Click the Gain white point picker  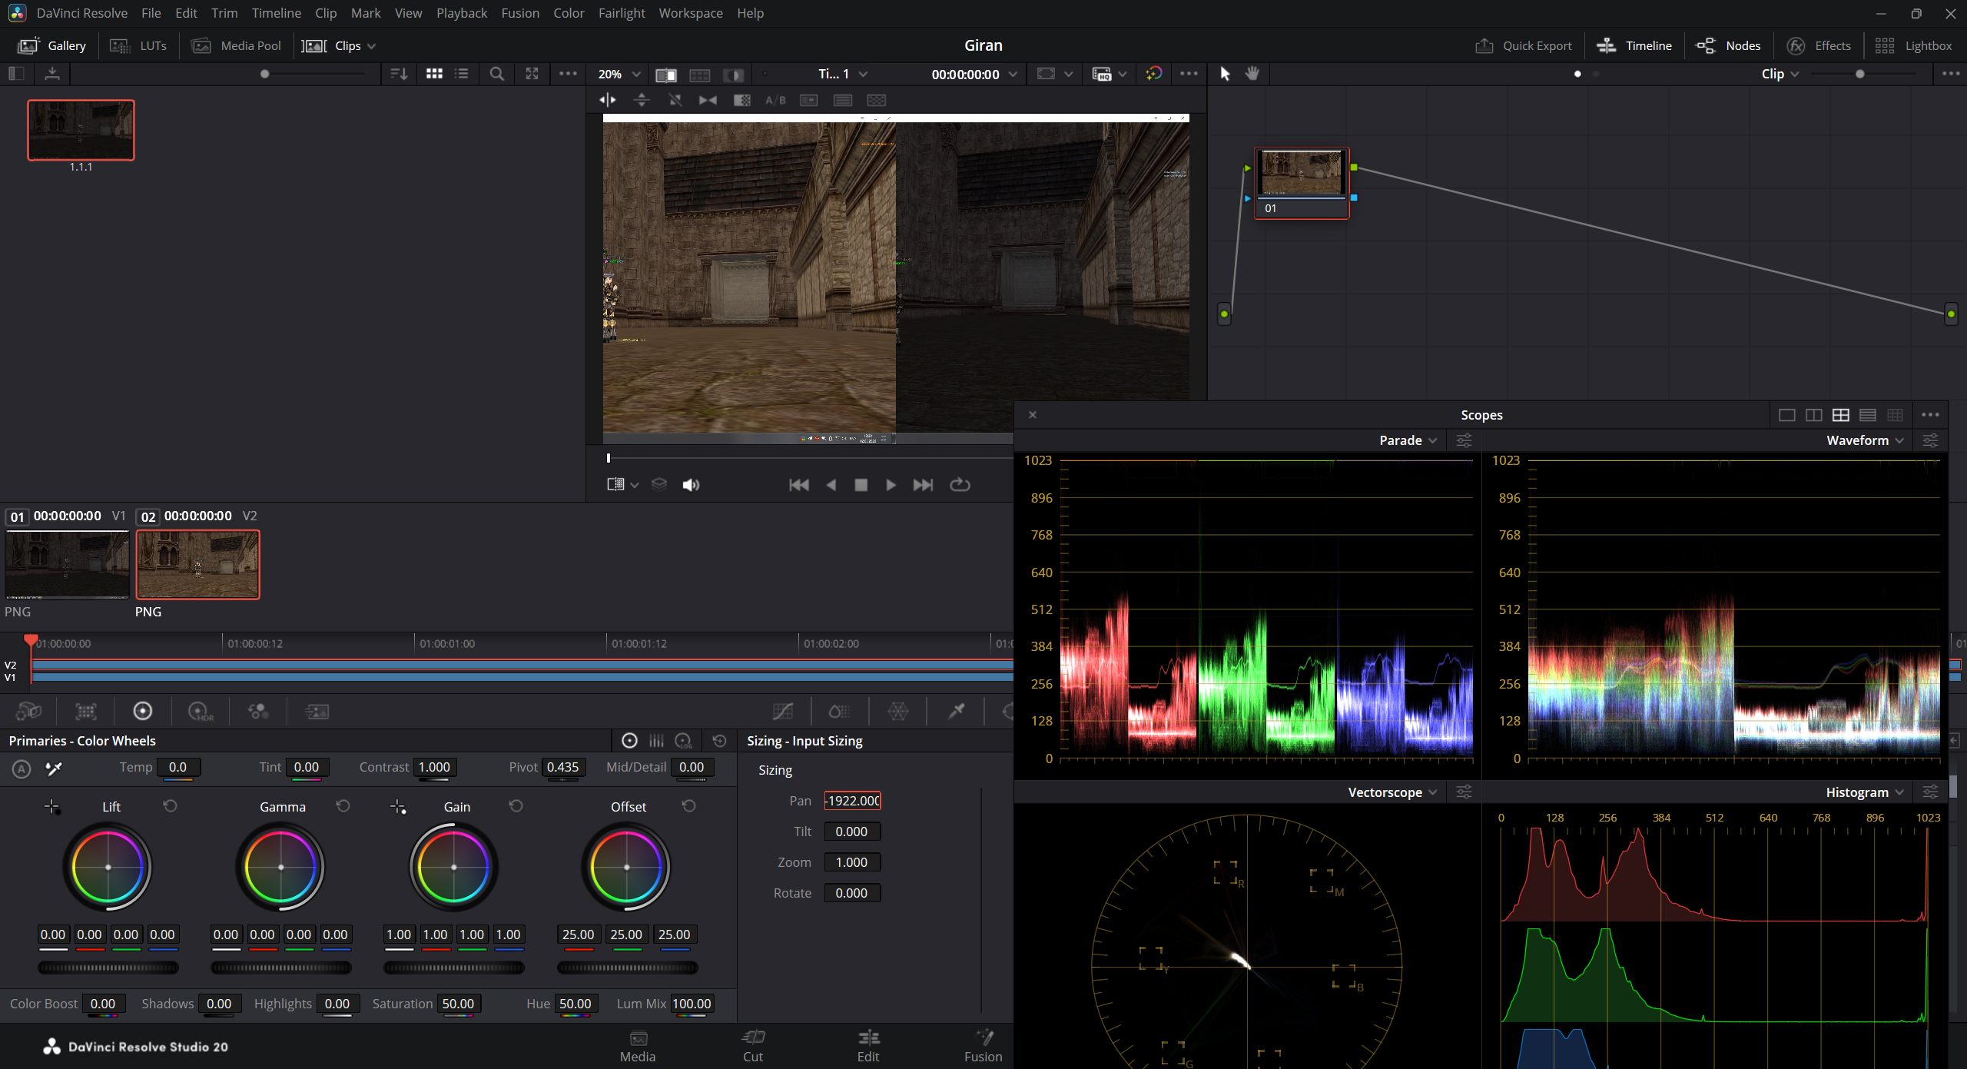click(398, 807)
